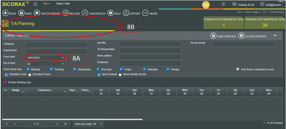Go back using the BACK arrow icon
Screen dimensions: 286x129
pyautogui.click(x=5, y=13)
